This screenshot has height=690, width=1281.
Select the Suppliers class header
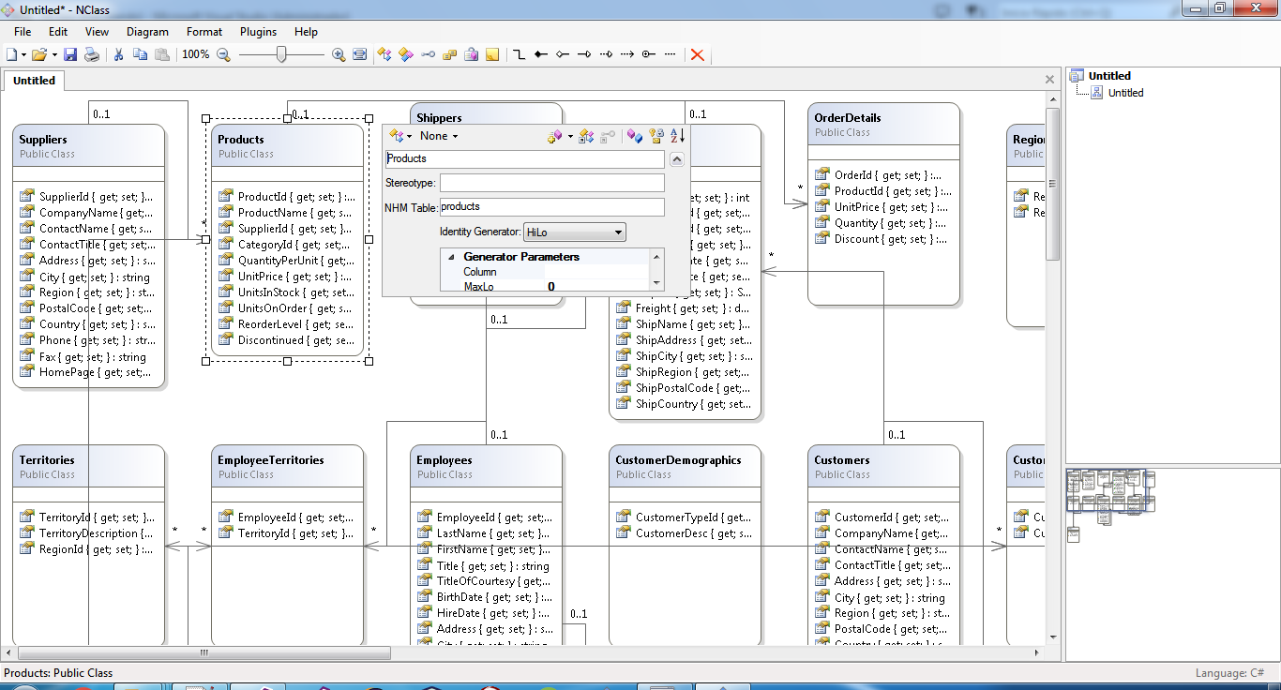coord(89,146)
